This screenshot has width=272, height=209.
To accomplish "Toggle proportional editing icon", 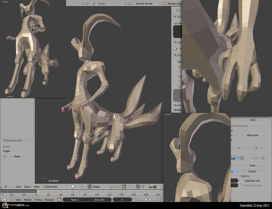I will [x=130, y=186].
